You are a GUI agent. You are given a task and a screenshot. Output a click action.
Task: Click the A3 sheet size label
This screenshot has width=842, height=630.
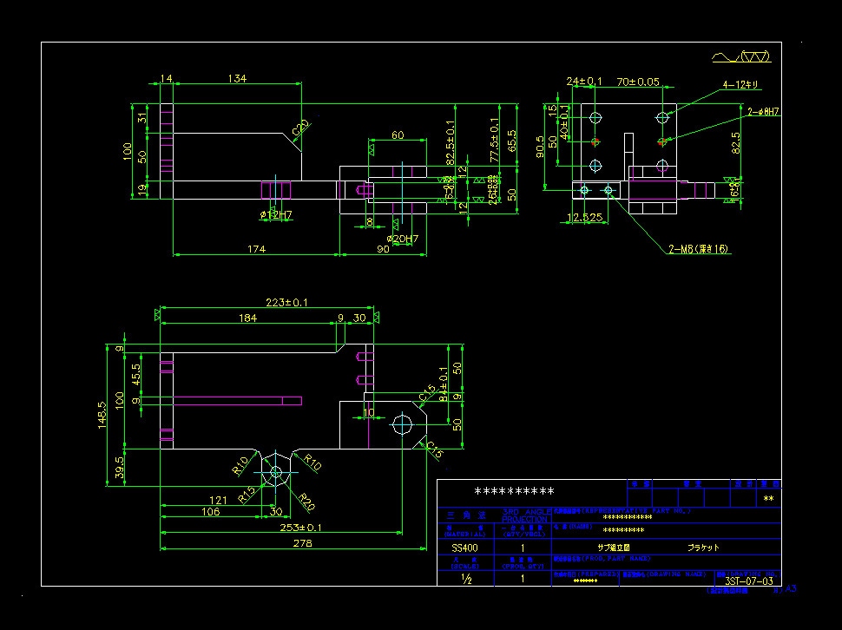click(791, 588)
